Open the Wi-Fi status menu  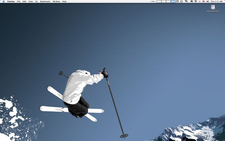[196, 1]
